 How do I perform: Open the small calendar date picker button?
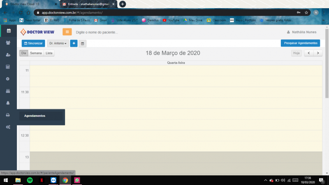[x=82, y=43]
